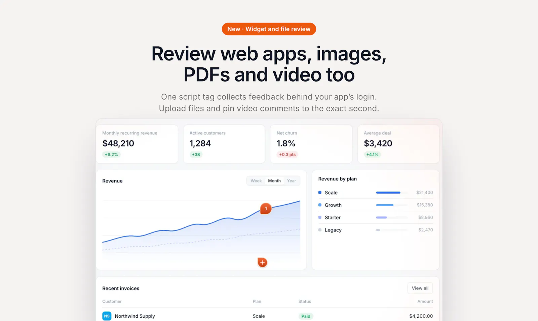Click the Growth plan name
Viewport: 538px width, 321px height.
(x=333, y=205)
